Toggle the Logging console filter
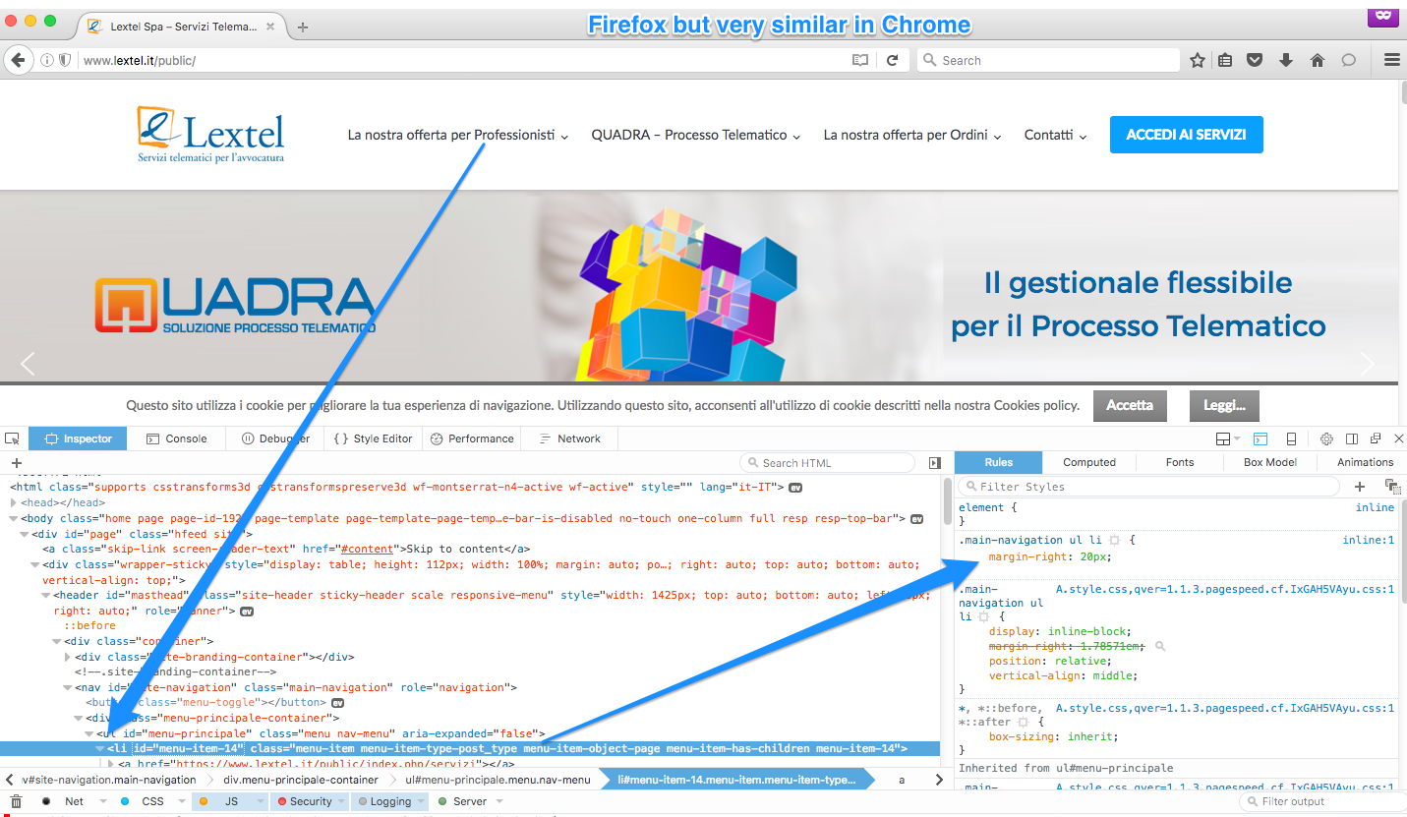The image size is (1407, 817). coord(389,801)
